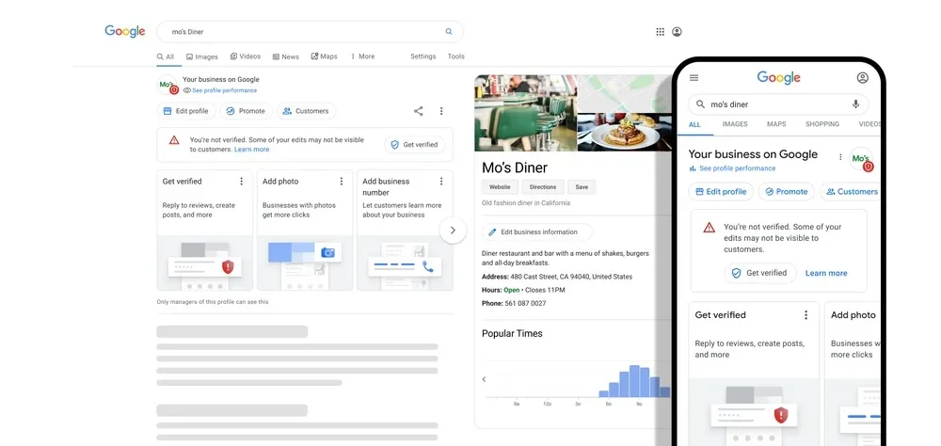Click the Get verified button in desktop alert
Screen dimensions: 941x446
[413, 145]
